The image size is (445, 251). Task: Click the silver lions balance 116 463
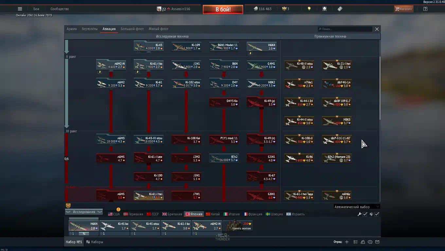tap(262, 9)
